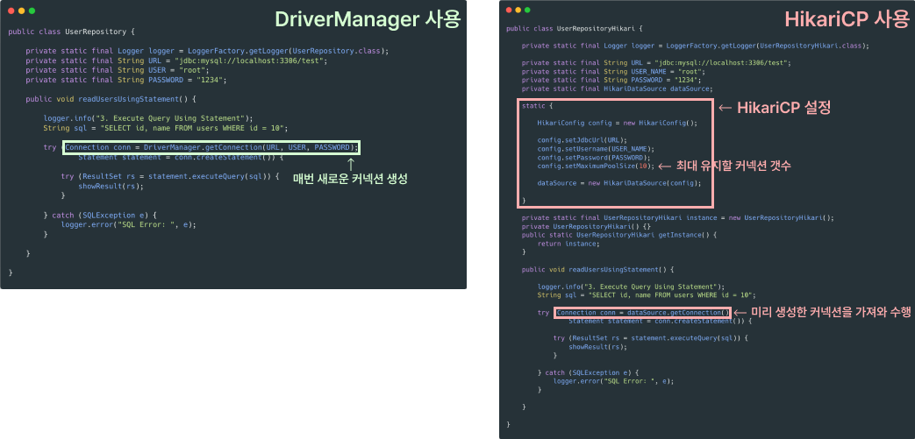Click the URL constant line in UserRepository window
The height and width of the screenshot is (439, 915).
(x=177, y=60)
